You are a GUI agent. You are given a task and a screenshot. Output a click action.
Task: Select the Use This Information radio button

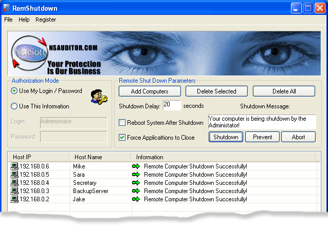[14, 106]
